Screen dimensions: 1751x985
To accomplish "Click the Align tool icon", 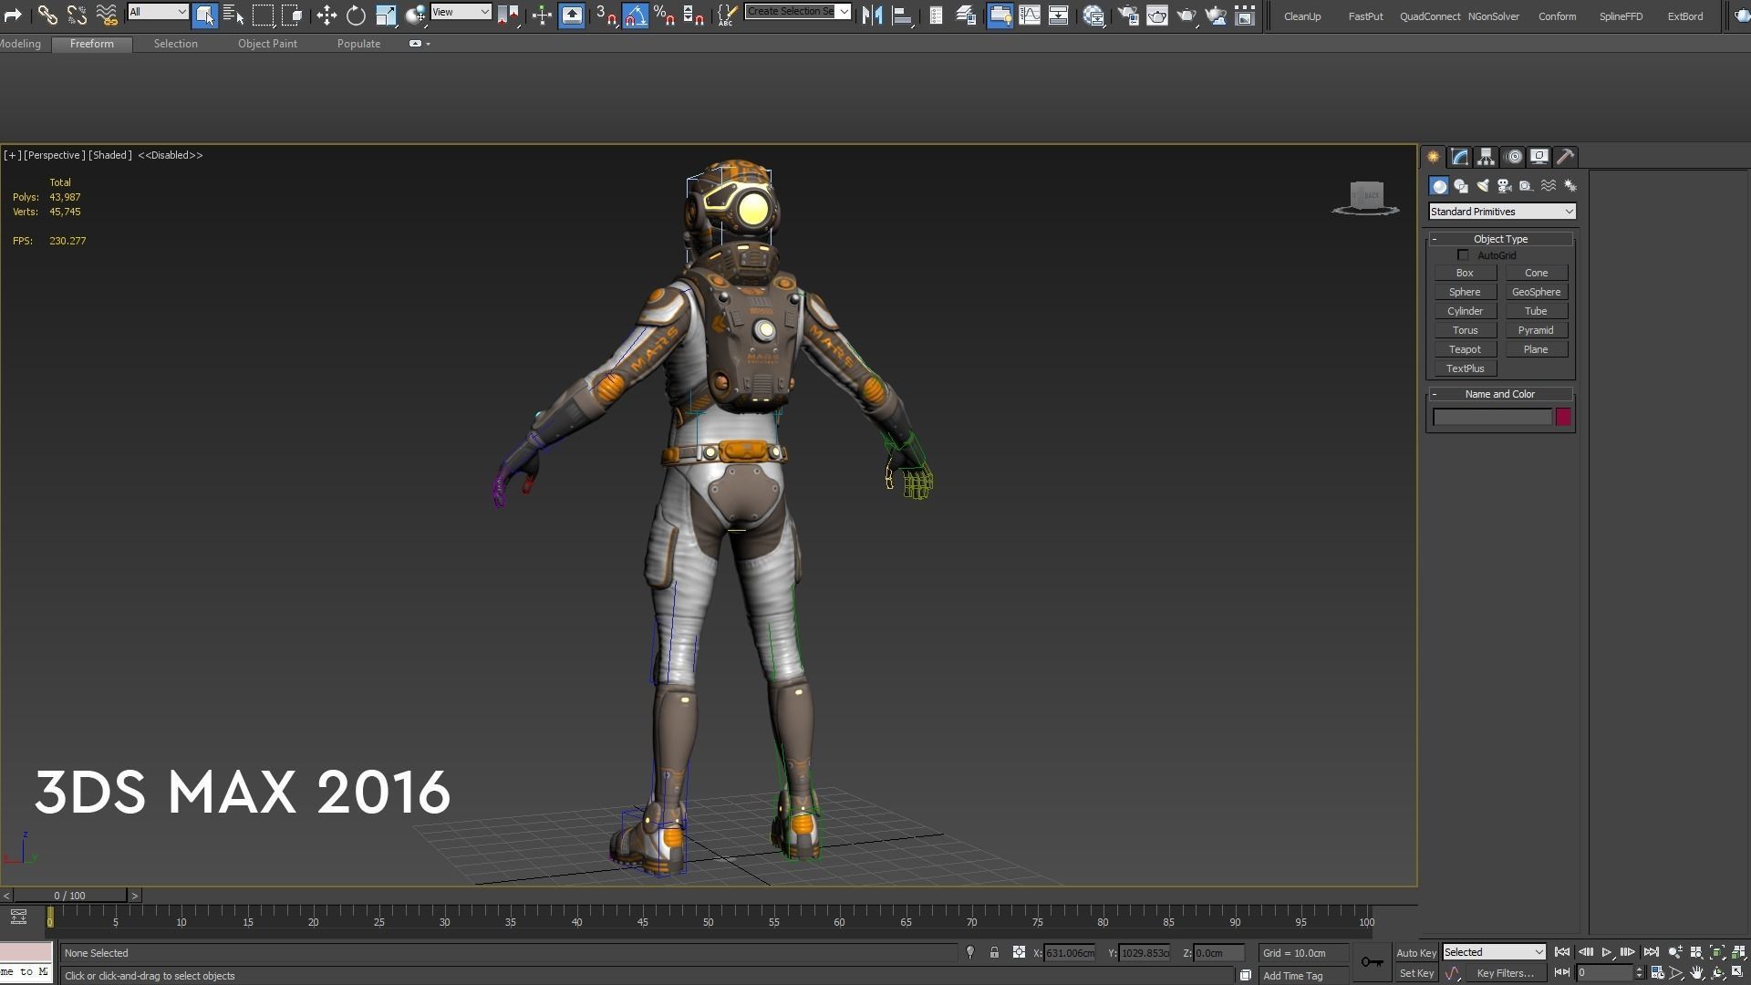I will [x=902, y=15].
